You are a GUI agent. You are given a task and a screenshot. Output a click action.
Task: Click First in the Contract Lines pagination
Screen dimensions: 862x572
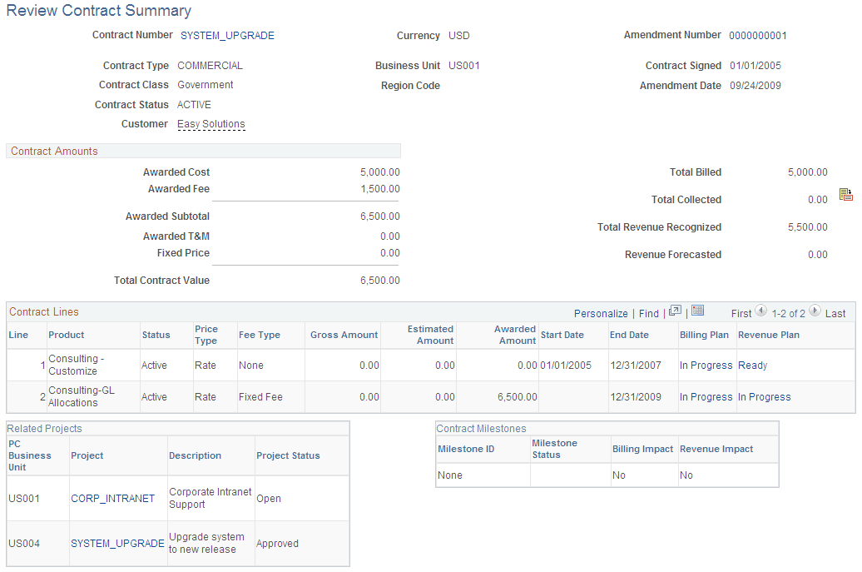click(x=741, y=314)
